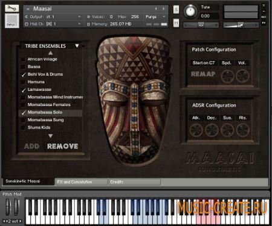Shift keyboard octave down arrow

point(4,221)
